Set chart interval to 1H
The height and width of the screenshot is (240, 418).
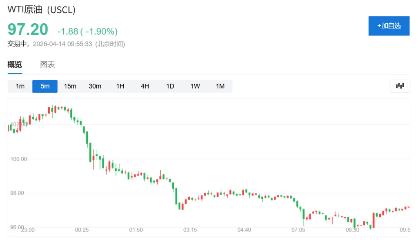120,86
